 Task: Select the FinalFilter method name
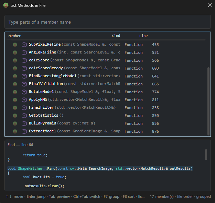[x=41, y=107]
